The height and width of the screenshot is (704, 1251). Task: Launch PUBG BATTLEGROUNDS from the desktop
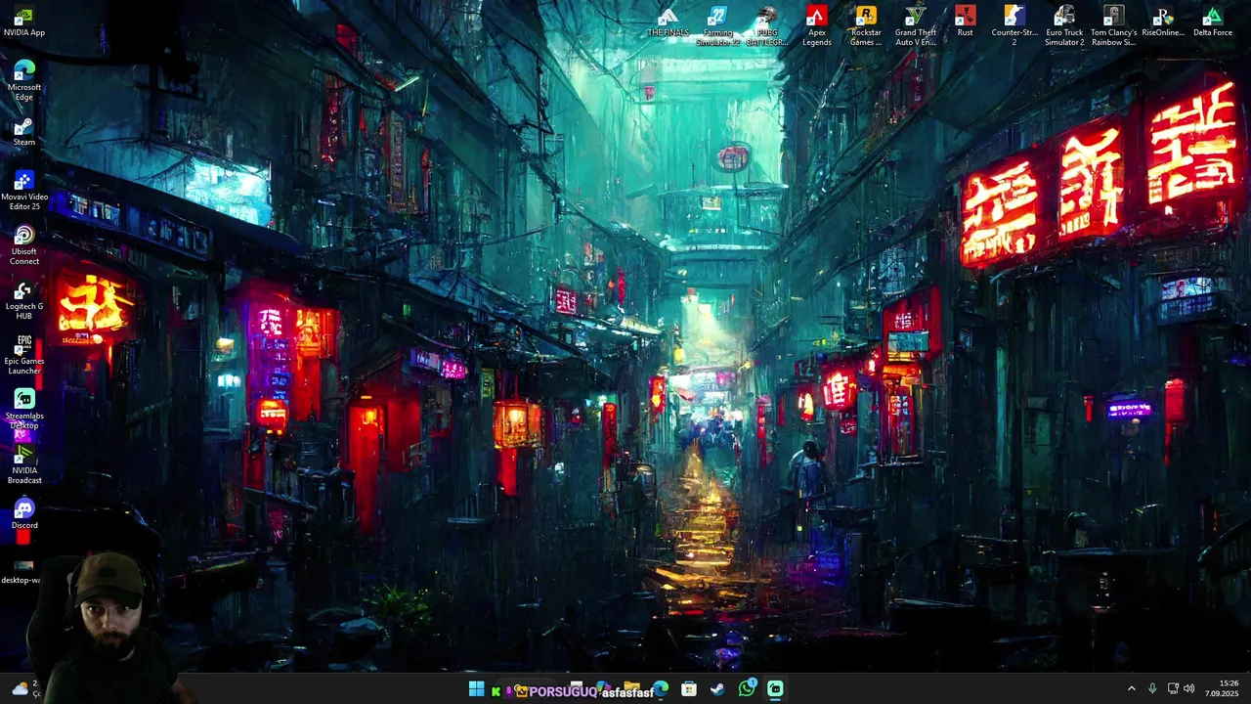click(x=767, y=26)
